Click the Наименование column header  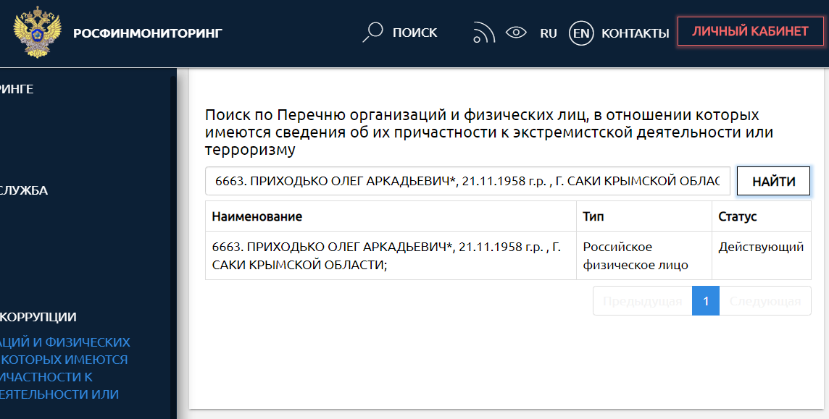pos(257,216)
